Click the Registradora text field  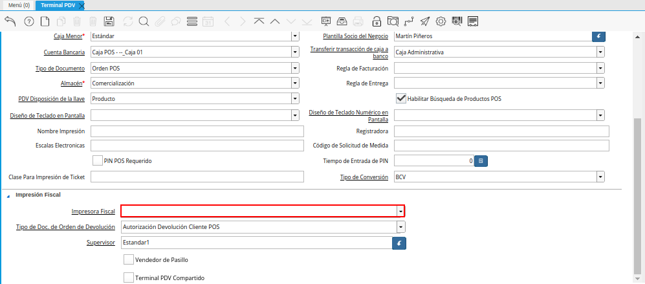click(501, 131)
